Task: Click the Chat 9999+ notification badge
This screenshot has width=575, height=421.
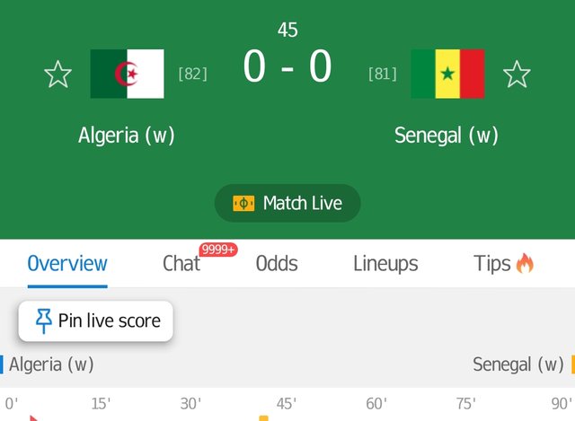Action: coord(218,250)
